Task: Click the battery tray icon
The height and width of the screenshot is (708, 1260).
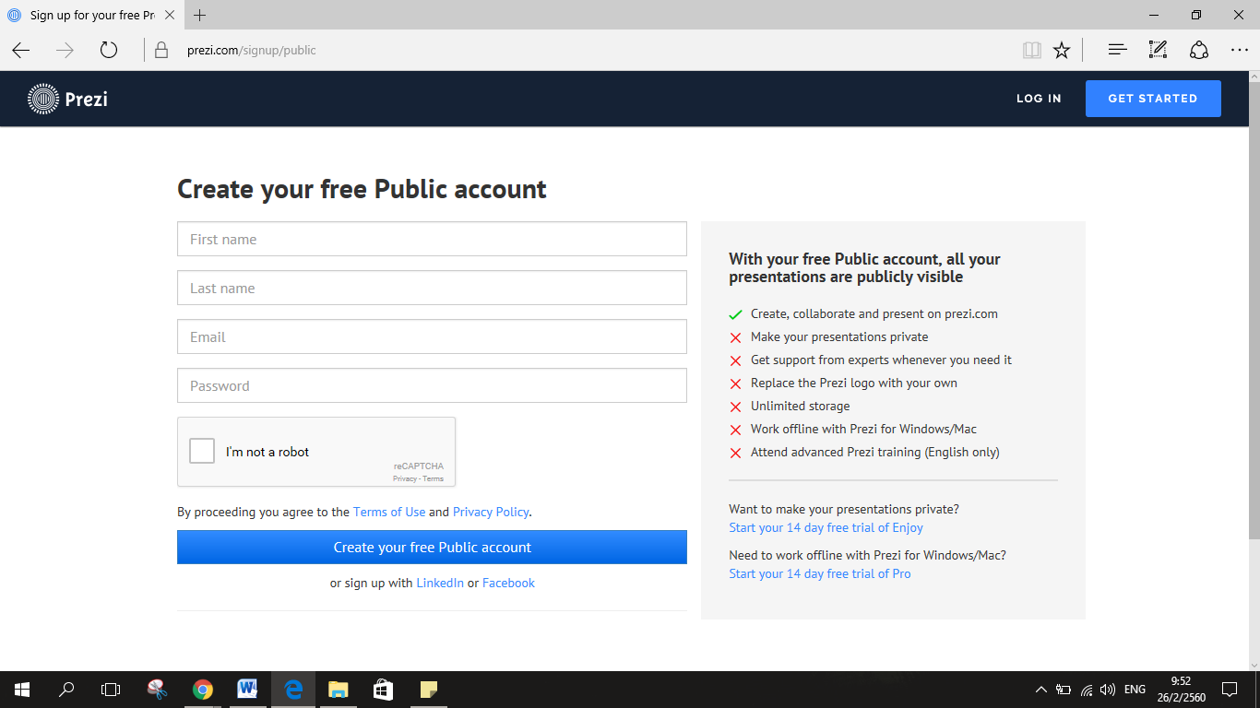Action: click(x=1064, y=689)
